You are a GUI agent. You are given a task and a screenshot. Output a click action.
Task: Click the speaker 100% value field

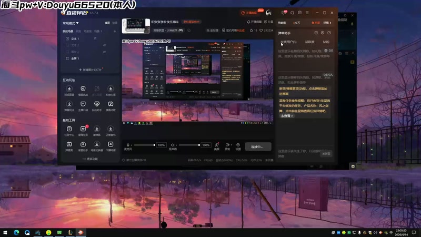pyautogui.click(x=206, y=145)
